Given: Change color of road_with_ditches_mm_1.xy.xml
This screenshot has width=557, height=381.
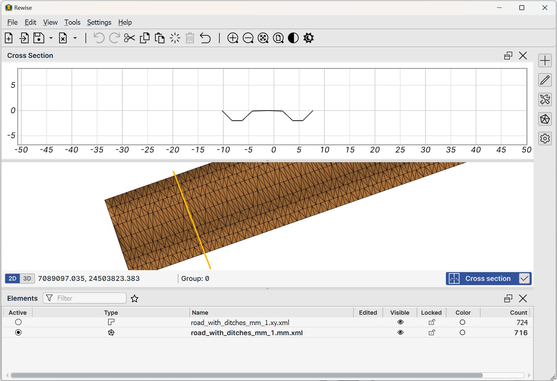Looking at the screenshot, I should point(462,322).
